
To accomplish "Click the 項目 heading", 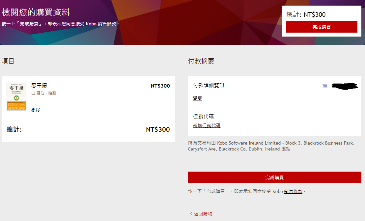I will point(8,61).
